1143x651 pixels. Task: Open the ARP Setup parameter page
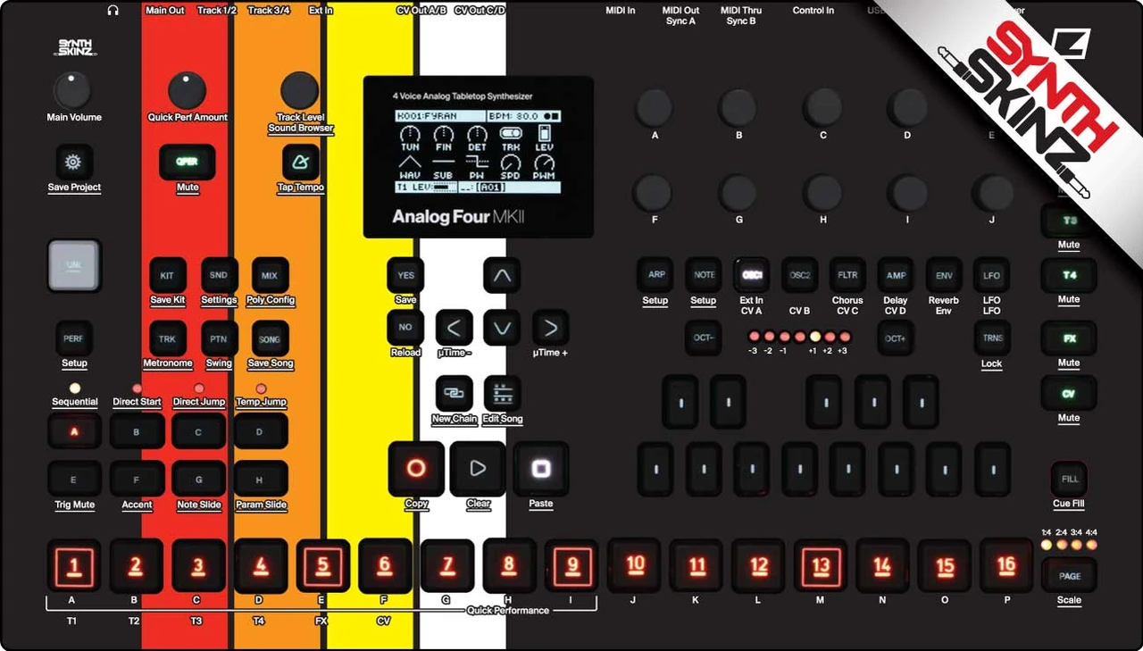point(656,275)
